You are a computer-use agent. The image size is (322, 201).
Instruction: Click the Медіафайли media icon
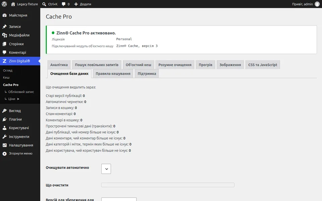tap(4, 35)
